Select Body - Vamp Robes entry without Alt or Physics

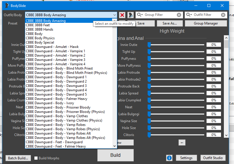[68, 124]
